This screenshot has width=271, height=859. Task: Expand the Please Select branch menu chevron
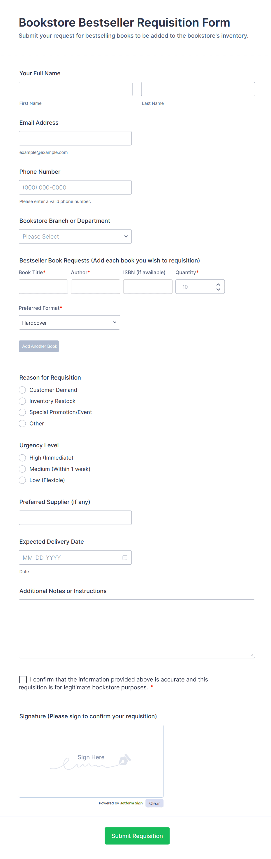[126, 237]
